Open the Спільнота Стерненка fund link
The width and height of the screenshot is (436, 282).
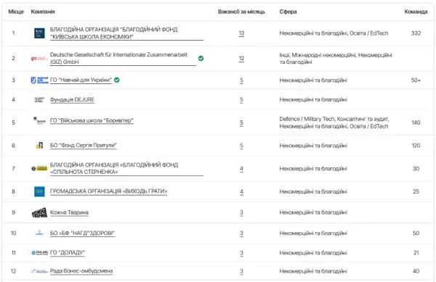[126, 169]
